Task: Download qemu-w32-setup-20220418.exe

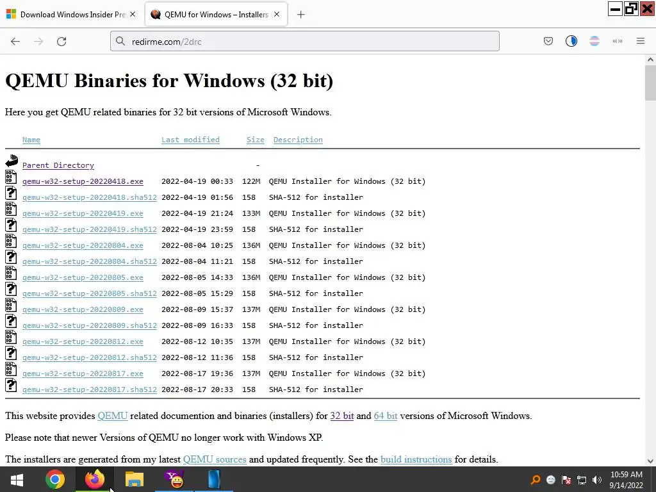Action: [x=83, y=181]
